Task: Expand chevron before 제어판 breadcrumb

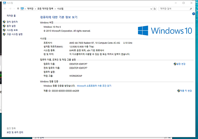Action: pos(25,9)
